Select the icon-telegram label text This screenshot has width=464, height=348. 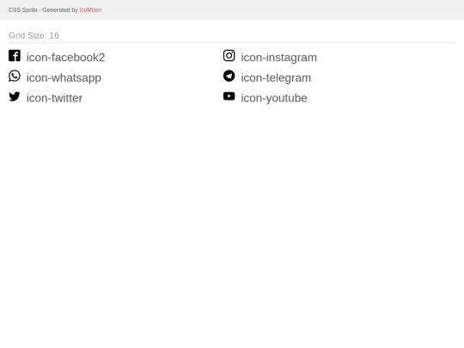276,78
